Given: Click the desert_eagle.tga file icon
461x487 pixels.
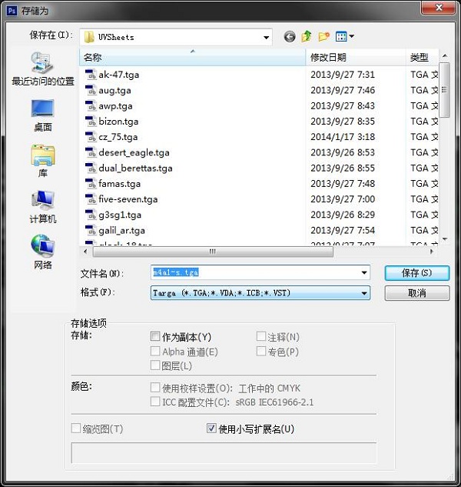Looking at the screenshot, I should coord(91,152).
